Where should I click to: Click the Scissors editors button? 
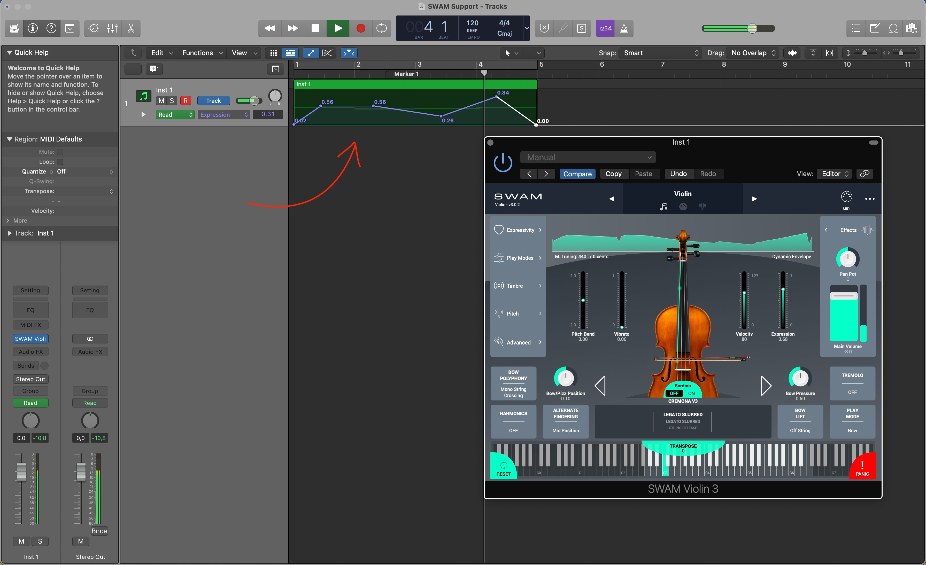pyautogui.click(x=131, y=28)
